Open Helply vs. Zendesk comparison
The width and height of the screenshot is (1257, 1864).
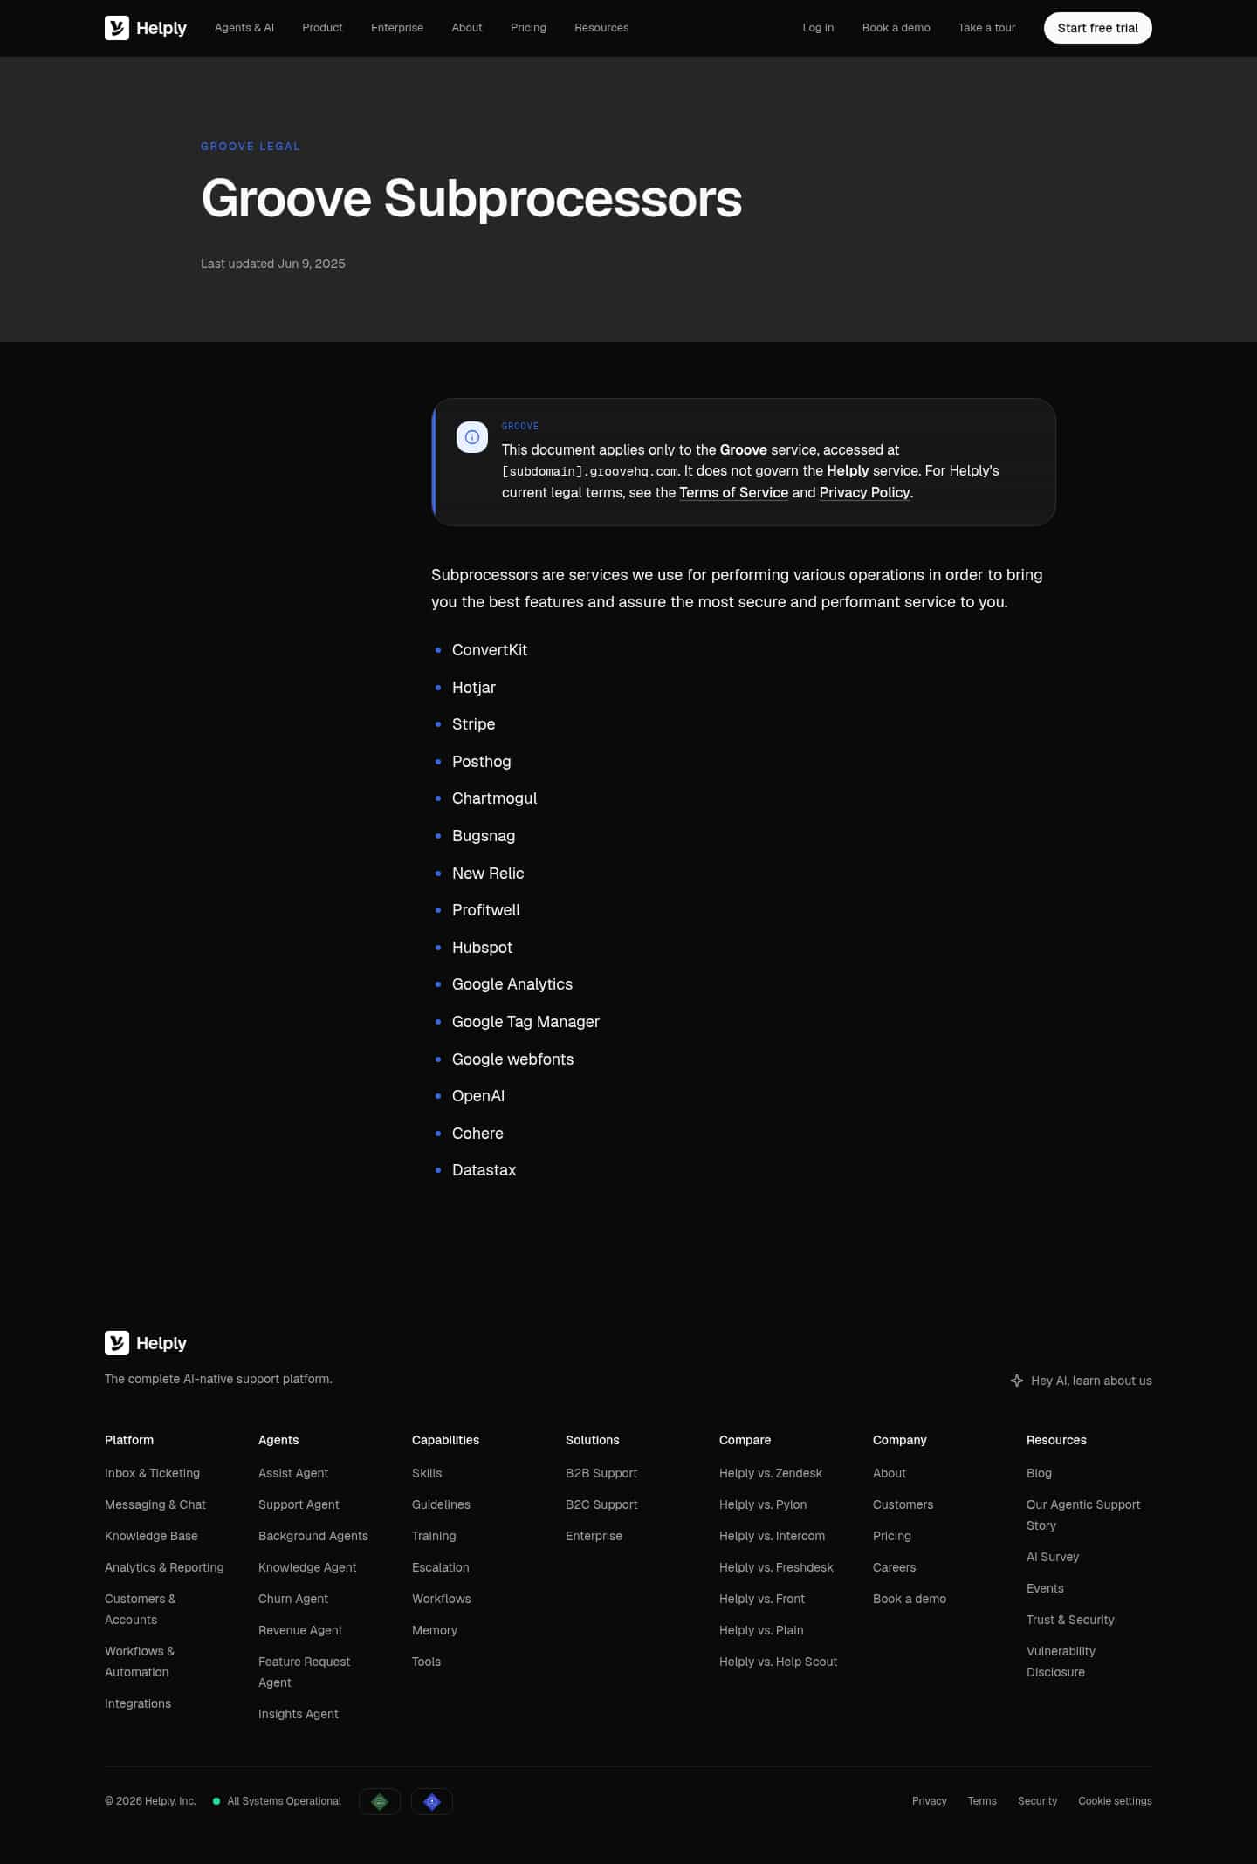point(771,1473)
